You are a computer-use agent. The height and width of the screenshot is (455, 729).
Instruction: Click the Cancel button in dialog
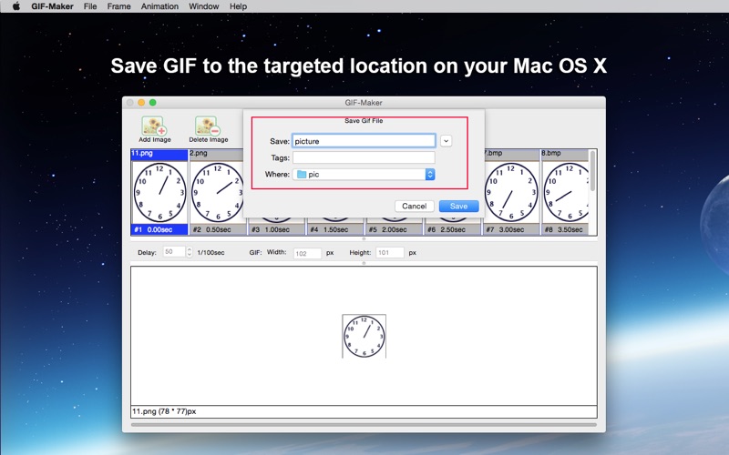click(x=415, y=207)
